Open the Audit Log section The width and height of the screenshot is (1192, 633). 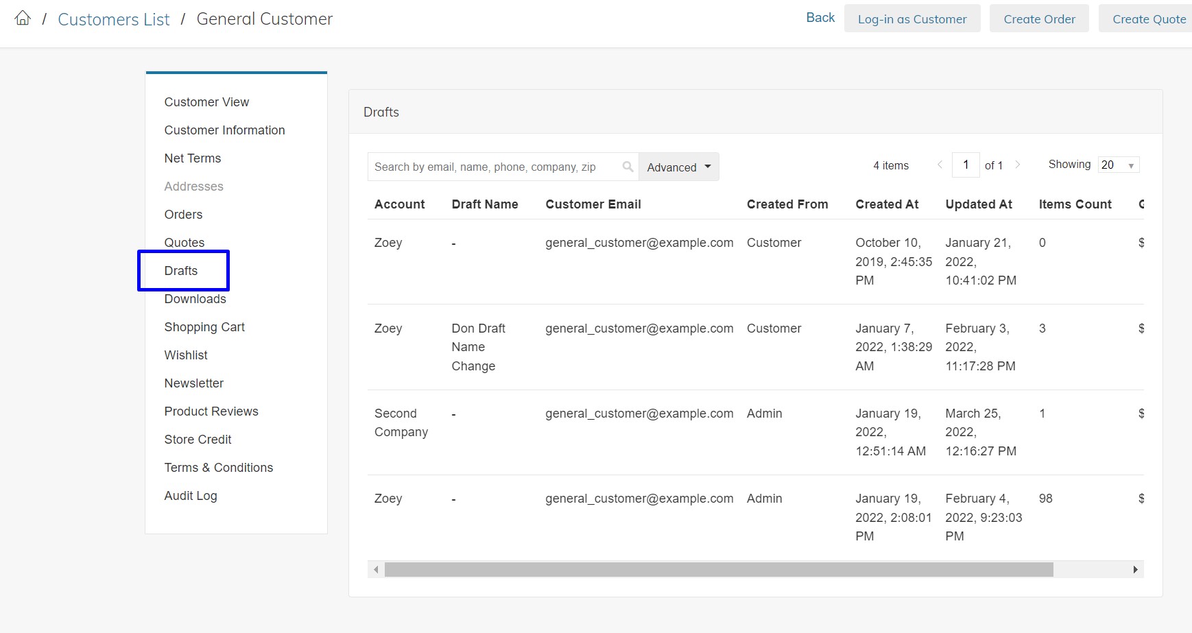[191, 496]
